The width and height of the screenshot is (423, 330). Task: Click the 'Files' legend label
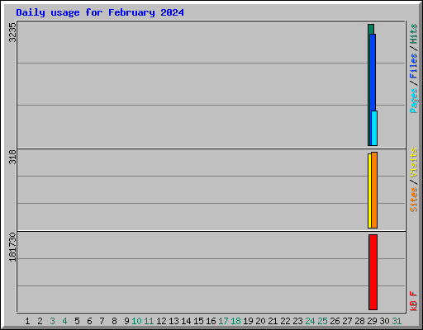pyautogui.click(x=414, y=66)
